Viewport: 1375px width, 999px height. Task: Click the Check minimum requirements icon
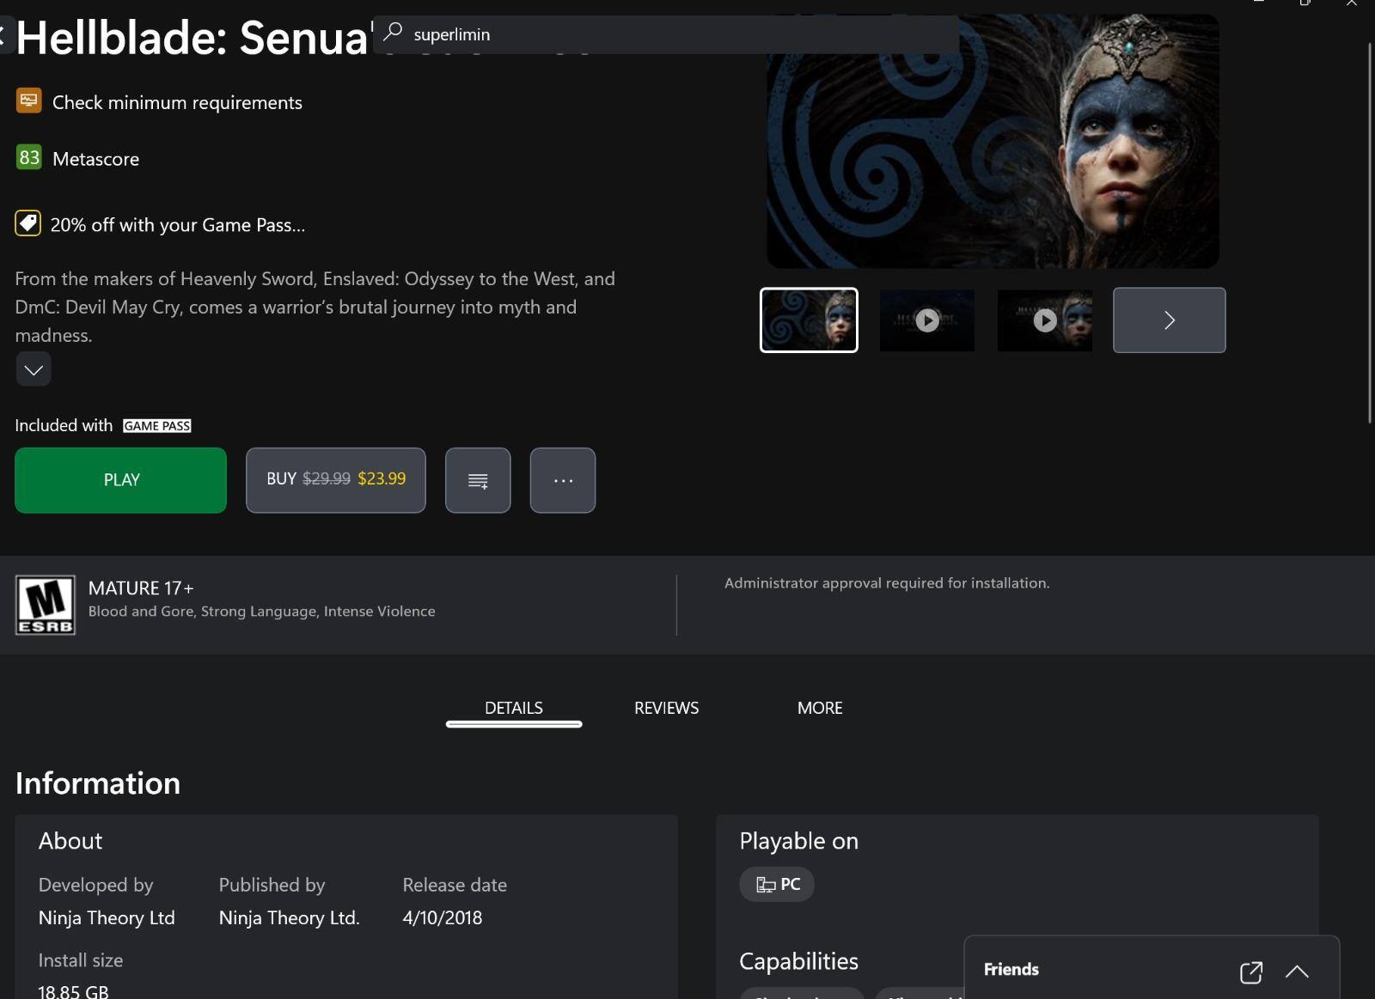(x=28, y=101)
